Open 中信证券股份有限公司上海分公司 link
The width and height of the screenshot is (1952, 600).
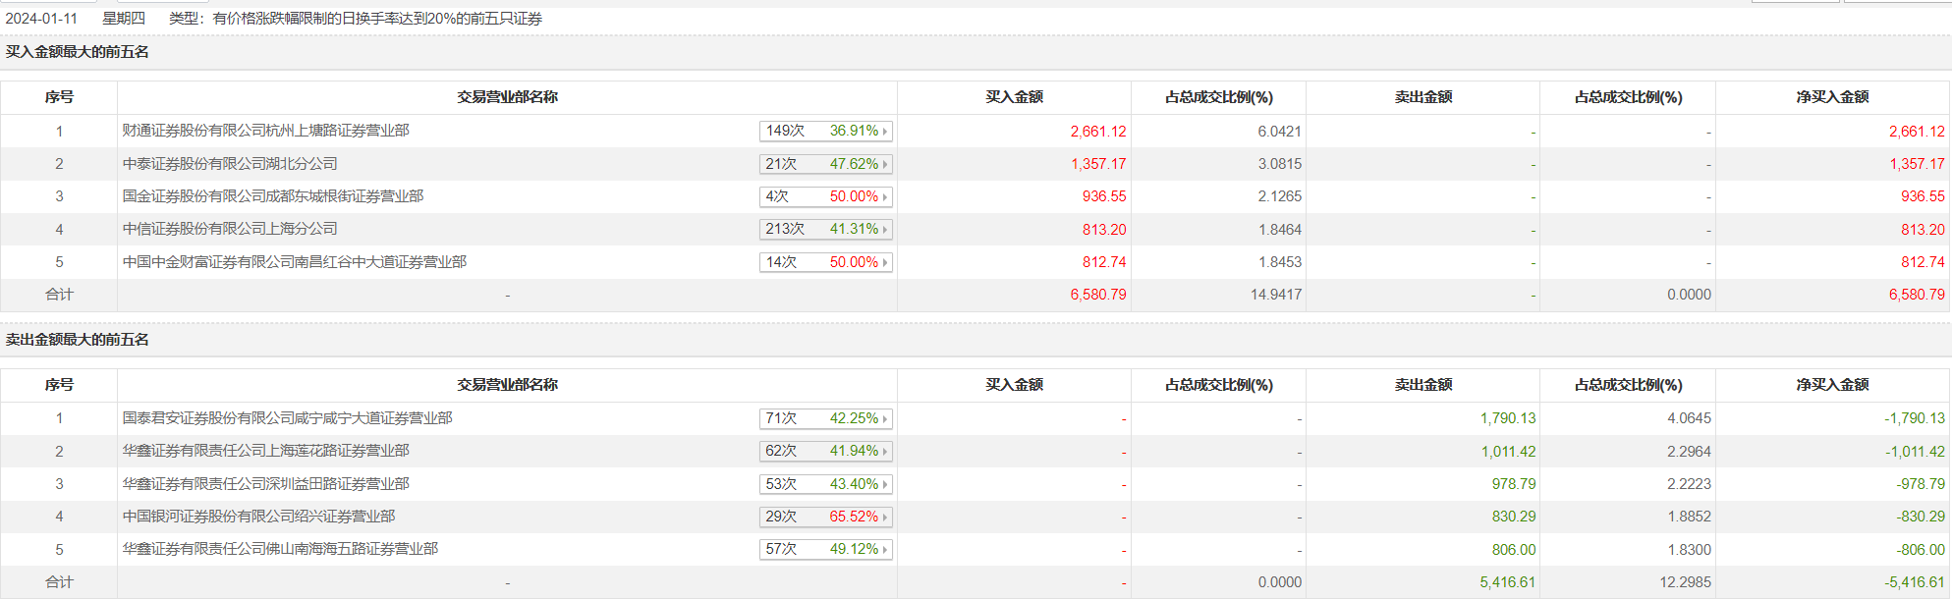point(230,229)
